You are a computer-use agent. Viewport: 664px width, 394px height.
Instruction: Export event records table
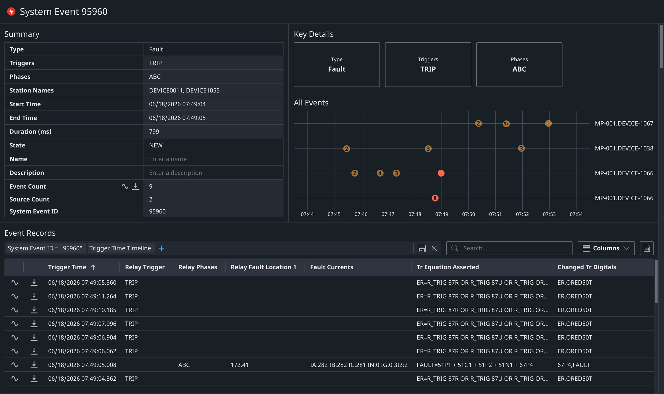tap(647, 248)
